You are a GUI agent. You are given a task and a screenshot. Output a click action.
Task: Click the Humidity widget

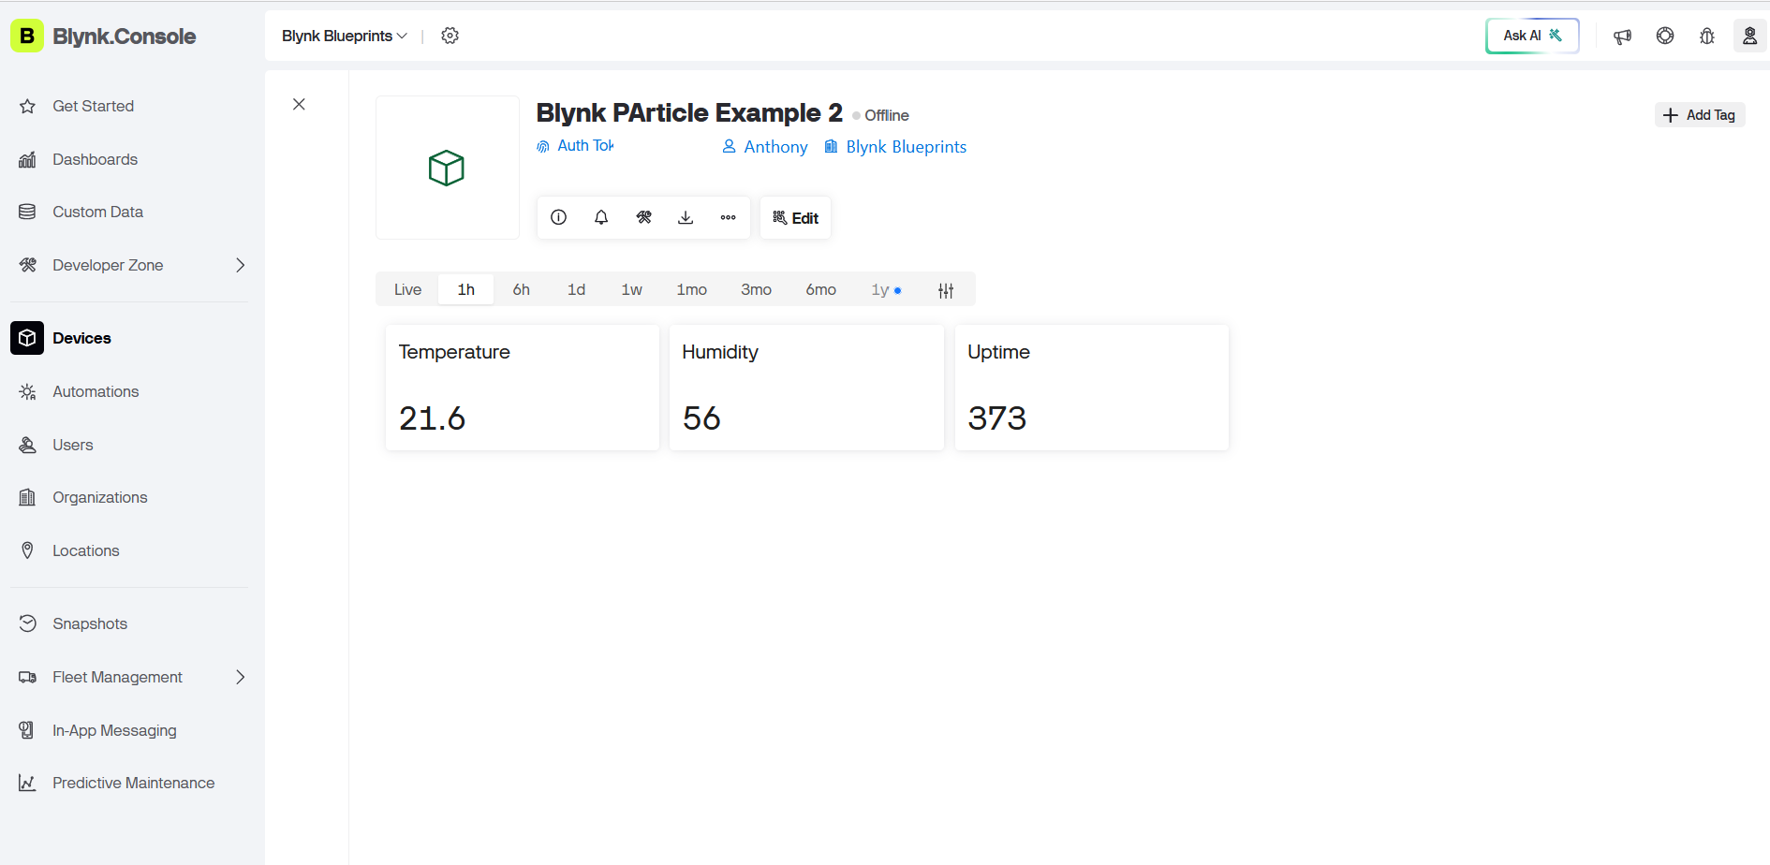806,388
